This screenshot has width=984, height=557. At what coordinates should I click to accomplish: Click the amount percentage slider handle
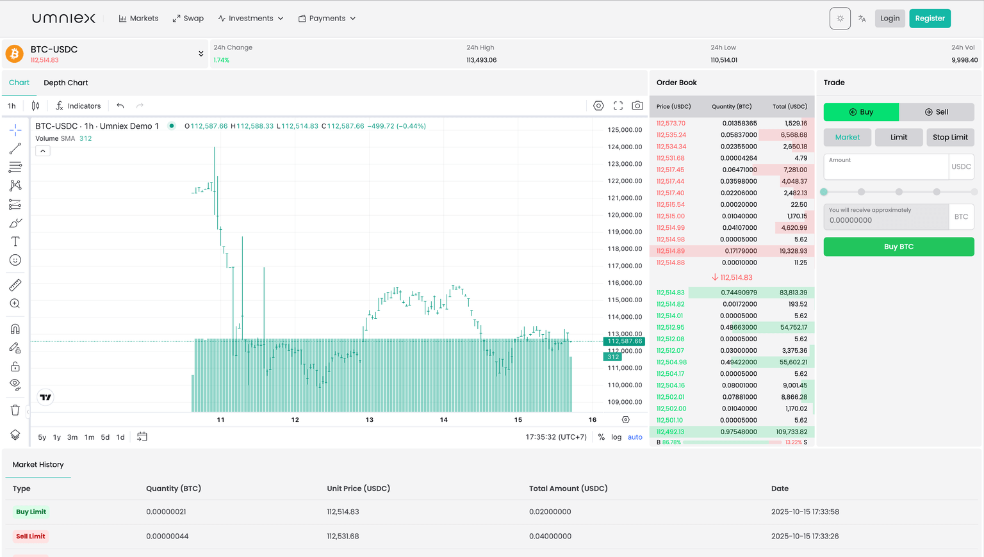[824, 192]
